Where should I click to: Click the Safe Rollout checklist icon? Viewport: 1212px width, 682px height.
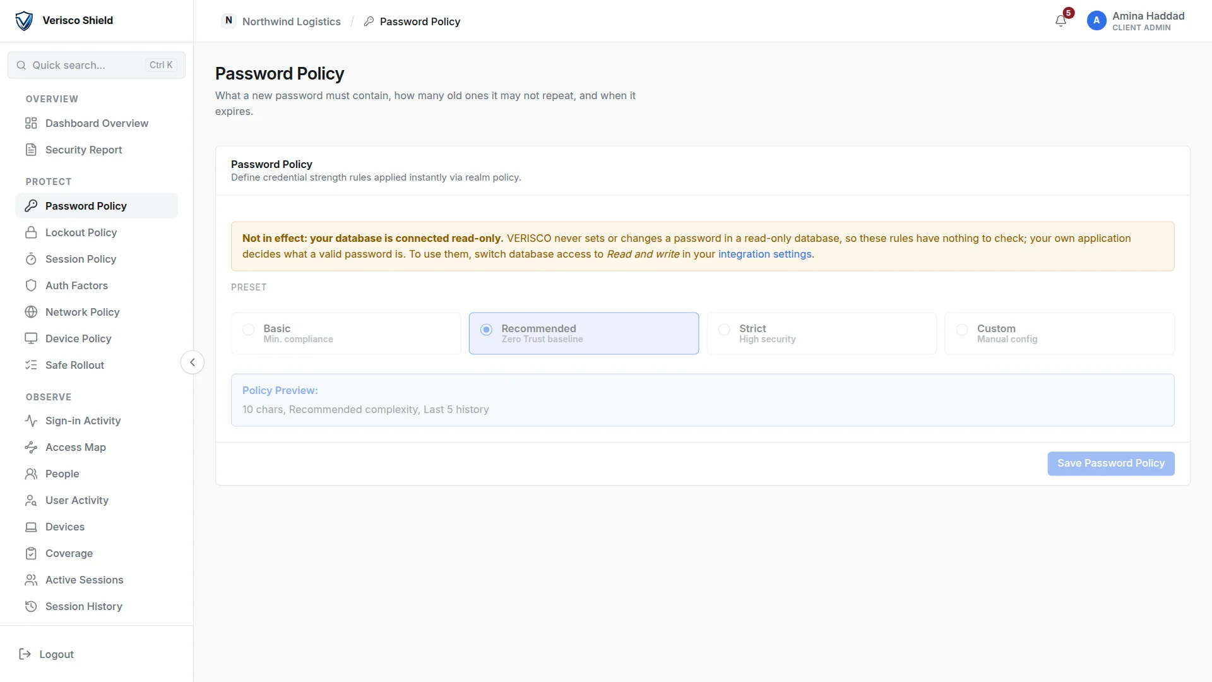(x=31, y=365)
